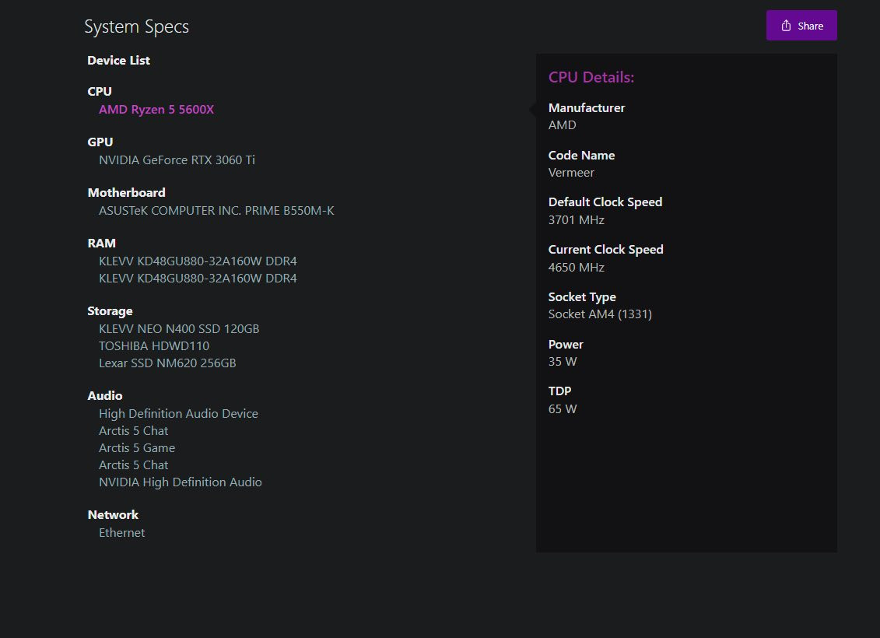
Task: Select High Definition Audio Device
Action: coord(178,414)
